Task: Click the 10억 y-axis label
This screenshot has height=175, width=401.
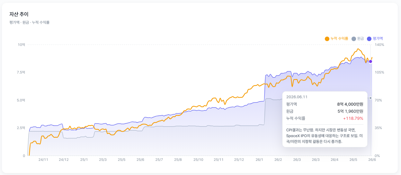Action: point(22,45)
